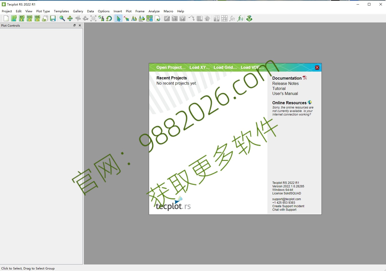Image resolution: width=386 pixels, height=271 pixels.
Task: Open the Tutorial link
Action: [279, 88]
